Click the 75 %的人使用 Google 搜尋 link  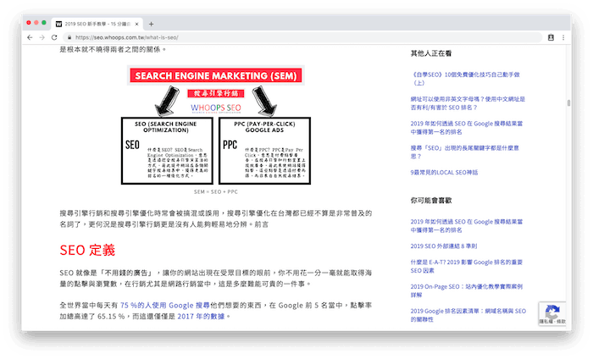[x=165, y=306]
